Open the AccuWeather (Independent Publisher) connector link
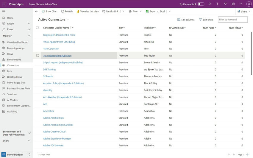The image size is (253, 158). point(62,97)
